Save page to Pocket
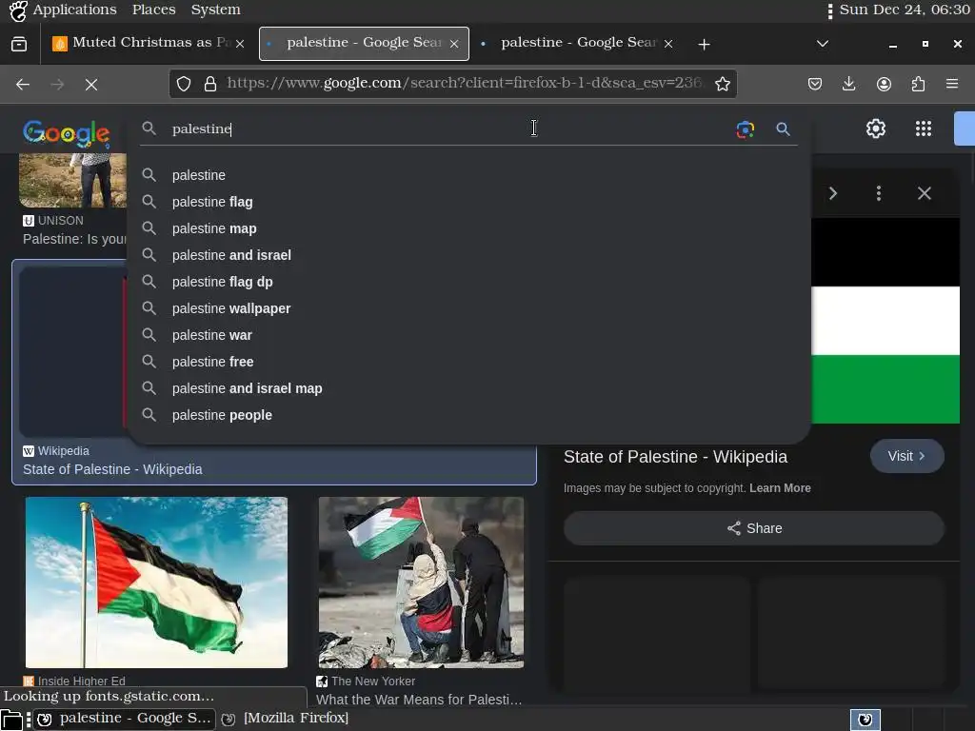 tap(815, 84)
